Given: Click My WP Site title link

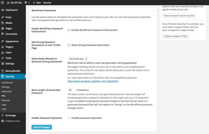Looking at the screenshot, I should (x=16, y=3).
